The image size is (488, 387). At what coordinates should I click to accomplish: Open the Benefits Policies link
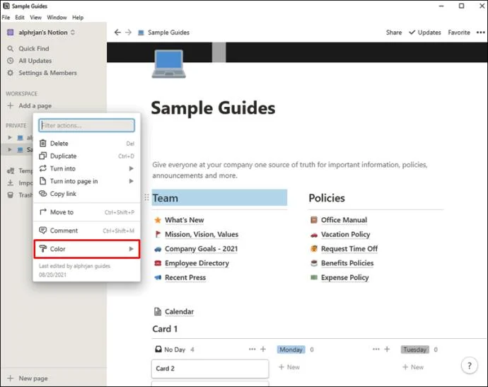347,263
